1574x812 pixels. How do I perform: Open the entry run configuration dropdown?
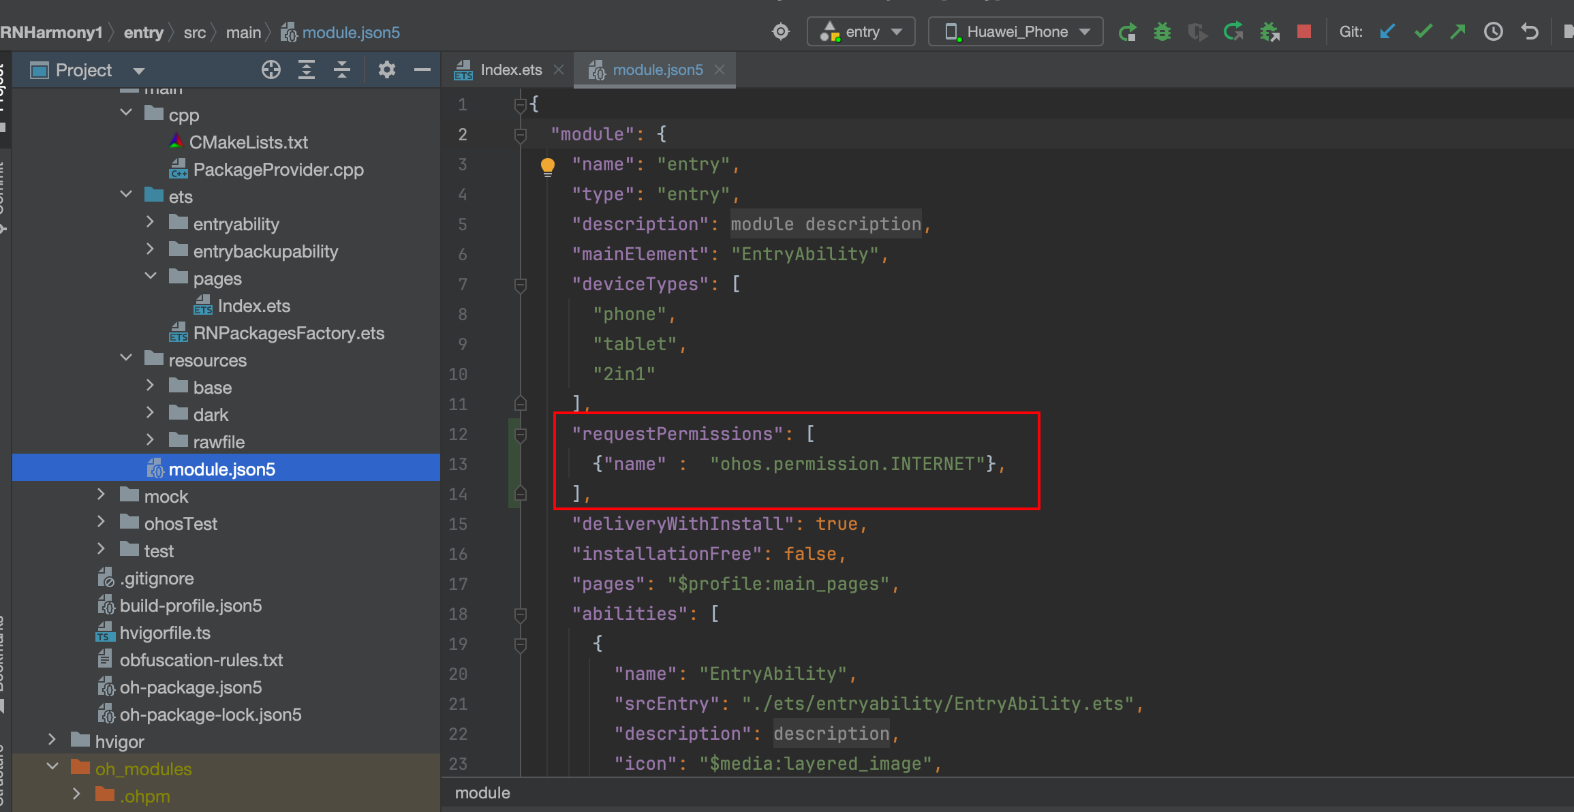[861, 32]
